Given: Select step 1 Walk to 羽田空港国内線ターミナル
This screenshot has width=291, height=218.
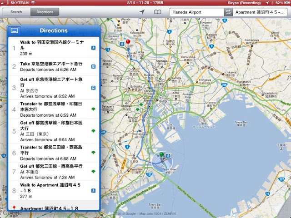Looking at the screenshot, I should click(54, 48).
